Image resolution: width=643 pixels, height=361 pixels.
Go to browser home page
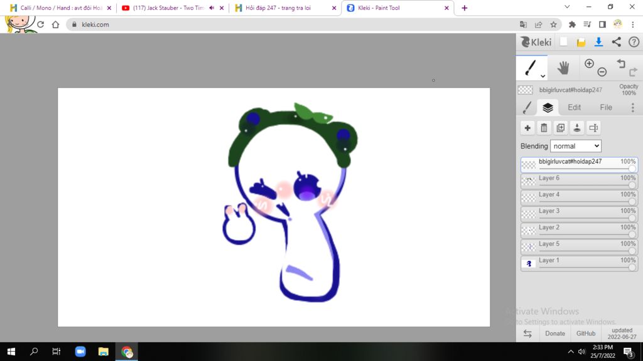point(55,24)
